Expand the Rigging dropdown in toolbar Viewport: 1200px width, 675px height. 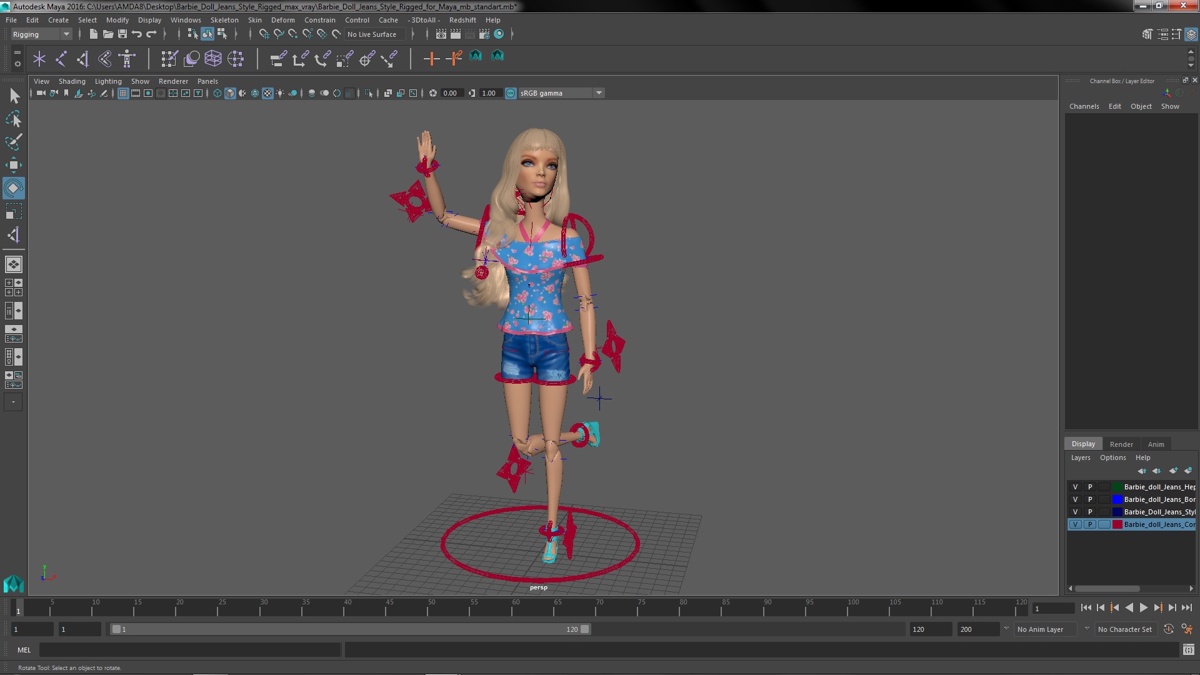point(65,34)
